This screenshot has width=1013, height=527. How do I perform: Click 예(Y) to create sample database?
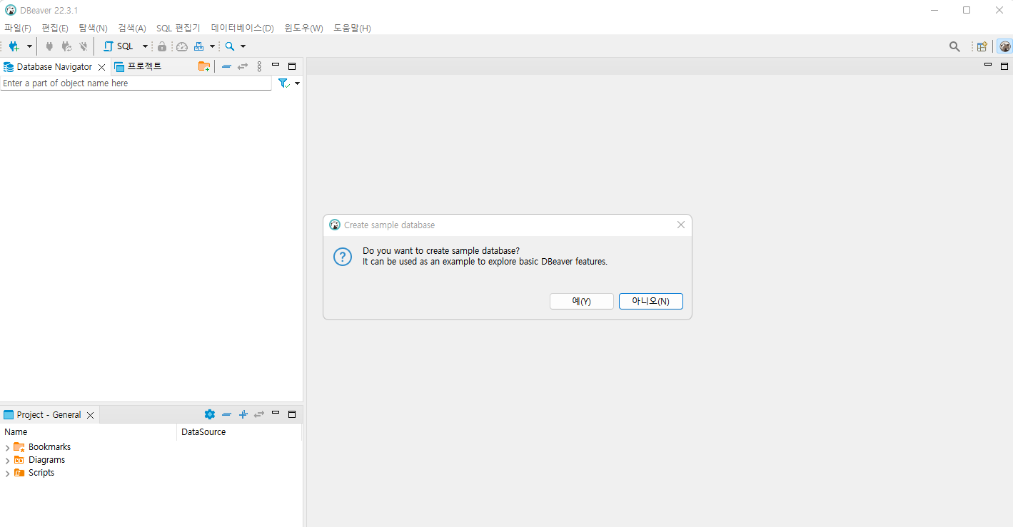point(582,302)
